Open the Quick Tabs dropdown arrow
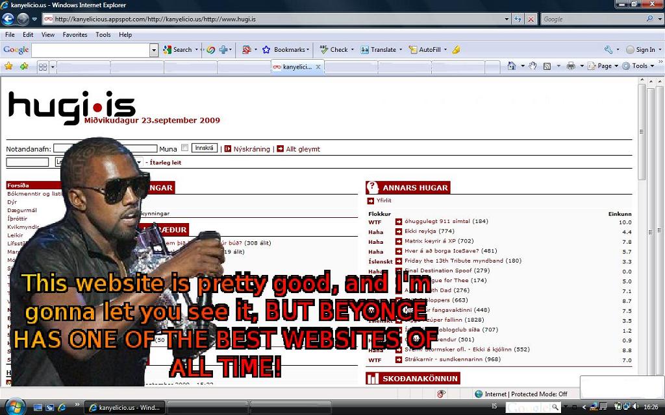 click(x=53, y=67)
